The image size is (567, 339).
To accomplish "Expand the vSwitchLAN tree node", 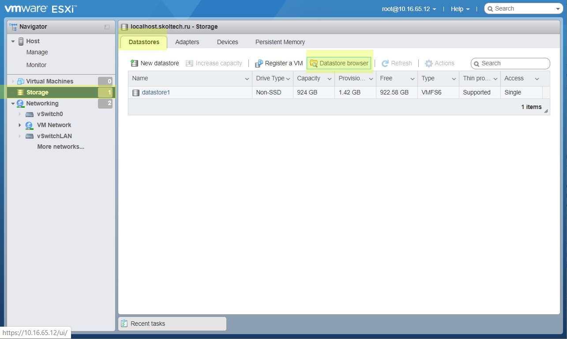I will click(x=20, y=136).
